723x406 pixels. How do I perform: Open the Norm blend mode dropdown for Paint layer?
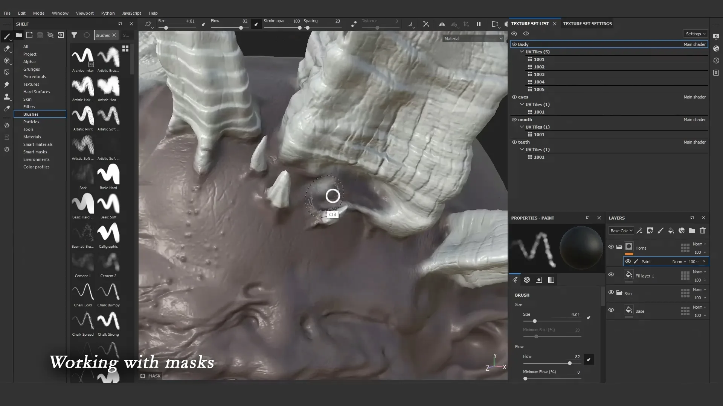[680, 261]
